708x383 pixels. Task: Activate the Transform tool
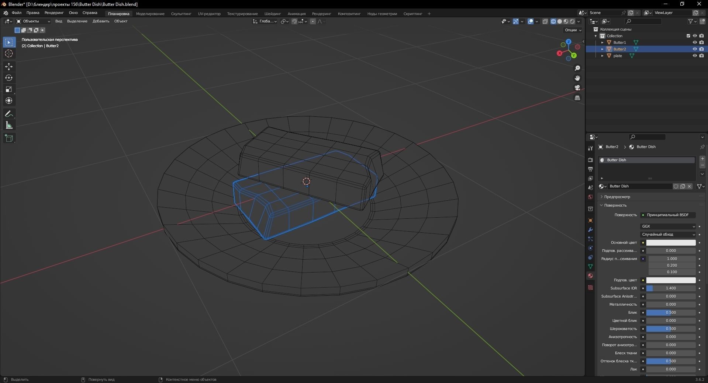click(x=9, y=101)
